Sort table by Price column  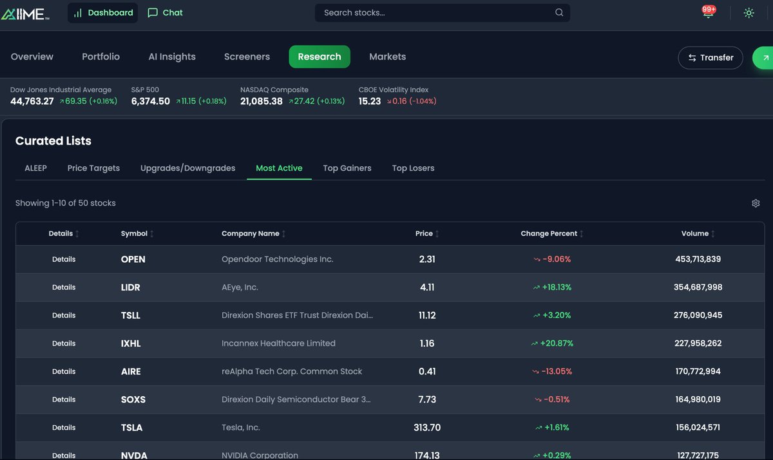(x=427, y=234)
